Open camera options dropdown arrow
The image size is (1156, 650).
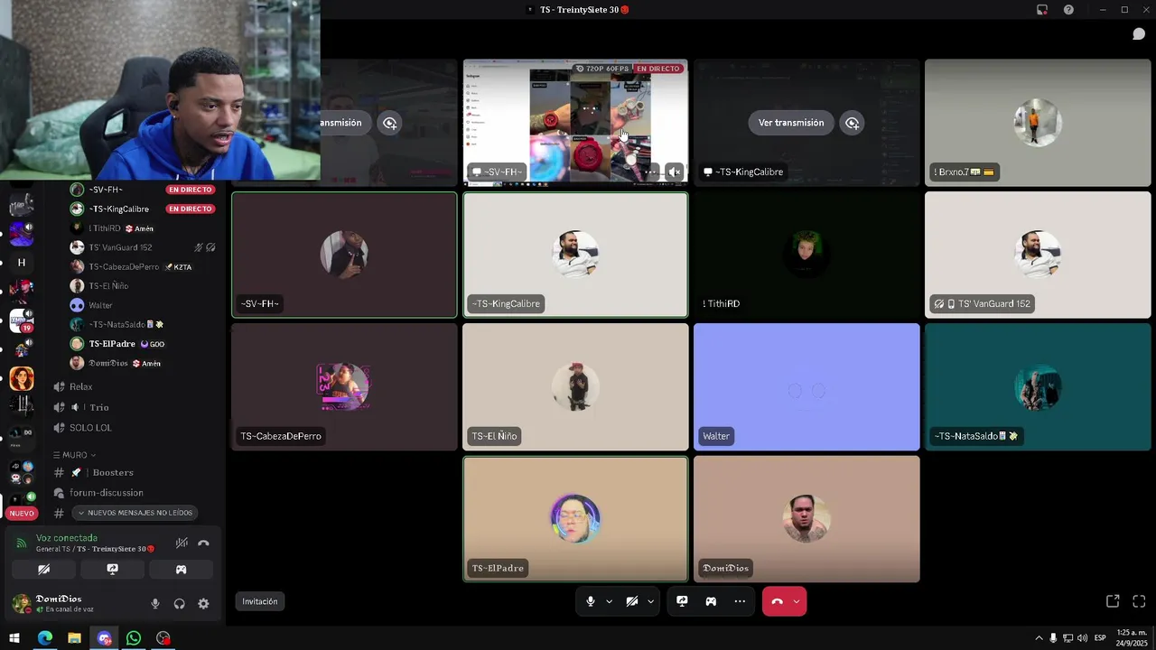tap(650, 601)
